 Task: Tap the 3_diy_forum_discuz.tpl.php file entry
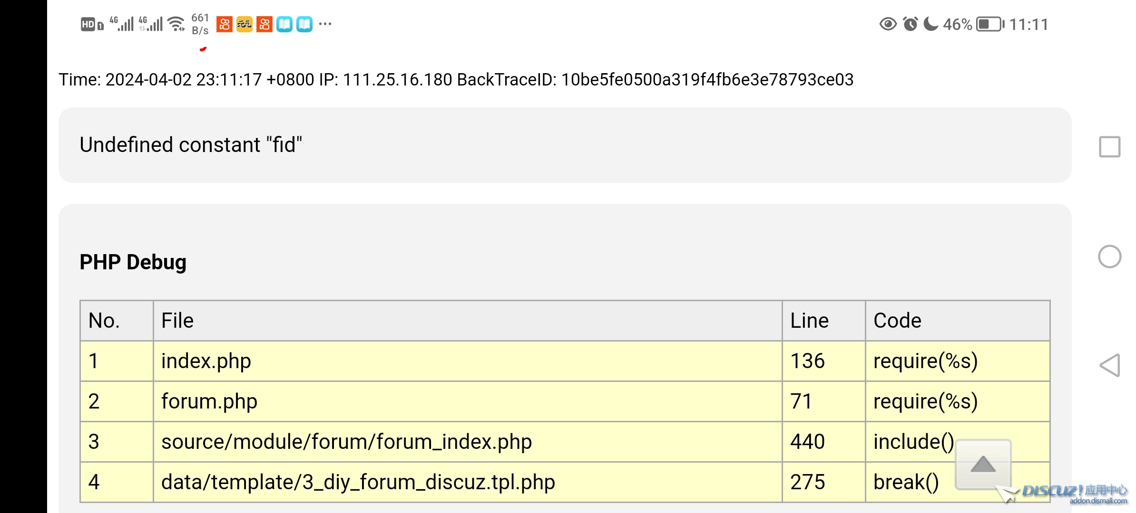pyautogui.click(x=358, y=482)
